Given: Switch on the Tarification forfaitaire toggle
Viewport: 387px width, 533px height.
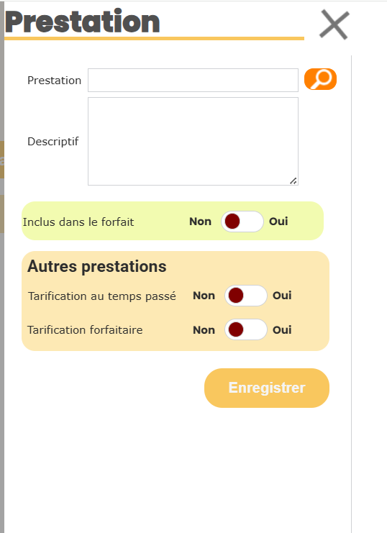Looking at the screenshot, I should point(246,329).
